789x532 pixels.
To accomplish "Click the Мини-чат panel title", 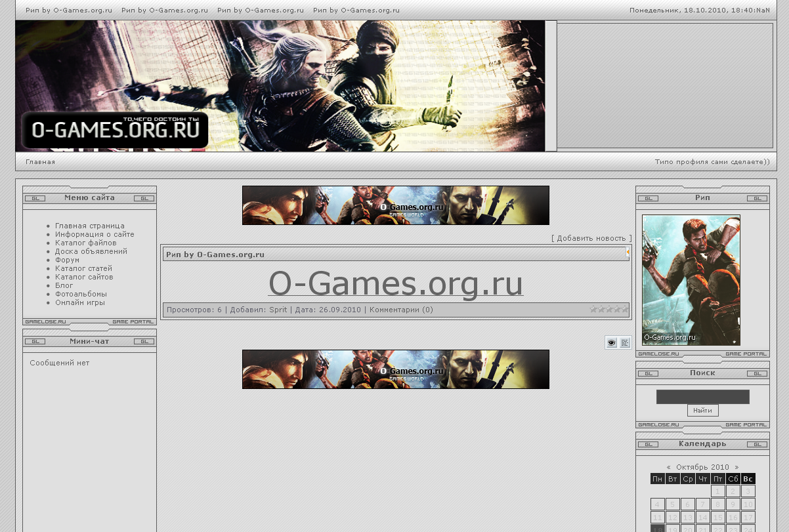I will pyautogui.click(x=89, y=341).
